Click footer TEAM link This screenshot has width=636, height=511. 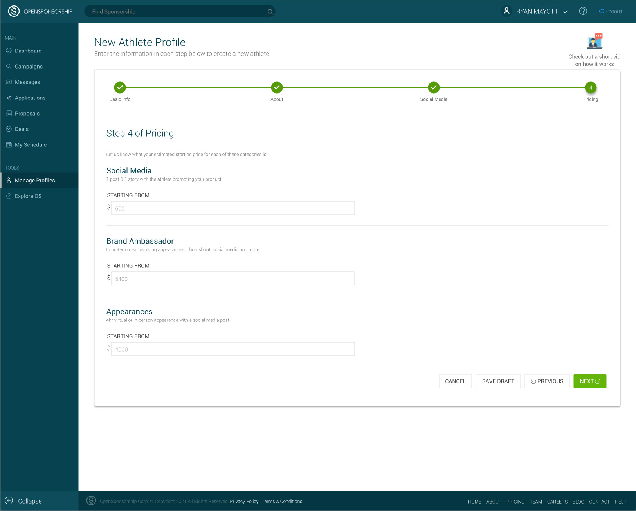click(x=536, y=502)
